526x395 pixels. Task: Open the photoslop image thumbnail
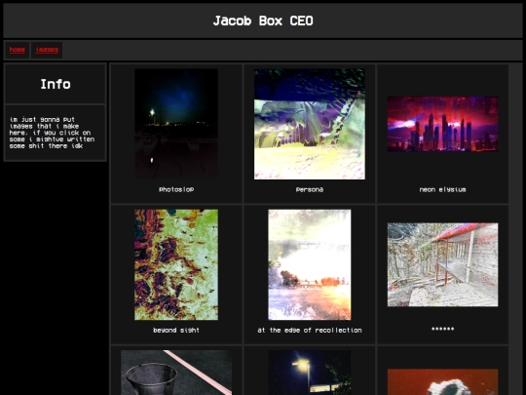[x=176, y=124]
